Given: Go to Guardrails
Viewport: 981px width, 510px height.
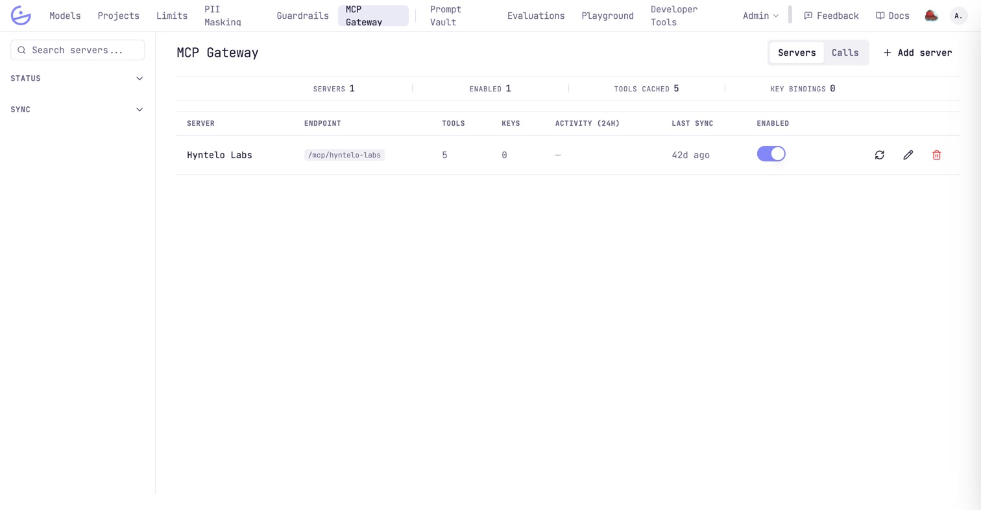Looking at the screenshot, I should 302,16.
